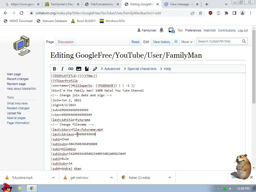View site information padlock icon
Viewport: 256px width, 192px height.
[31, 13]
